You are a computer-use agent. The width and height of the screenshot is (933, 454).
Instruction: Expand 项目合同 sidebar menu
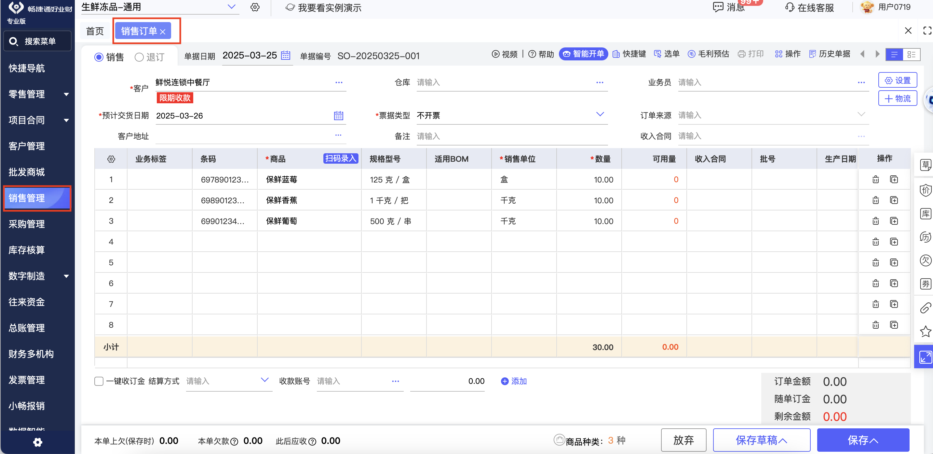(66, 120)
